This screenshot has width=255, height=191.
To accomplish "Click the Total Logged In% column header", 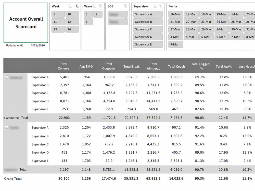I will (200, 66).
